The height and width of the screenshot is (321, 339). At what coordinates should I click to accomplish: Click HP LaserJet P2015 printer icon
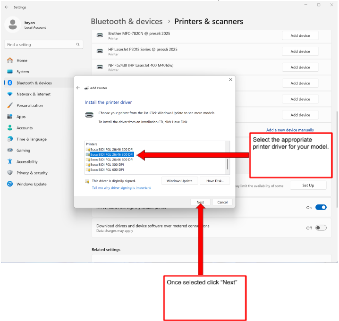(x=100, y=51)
